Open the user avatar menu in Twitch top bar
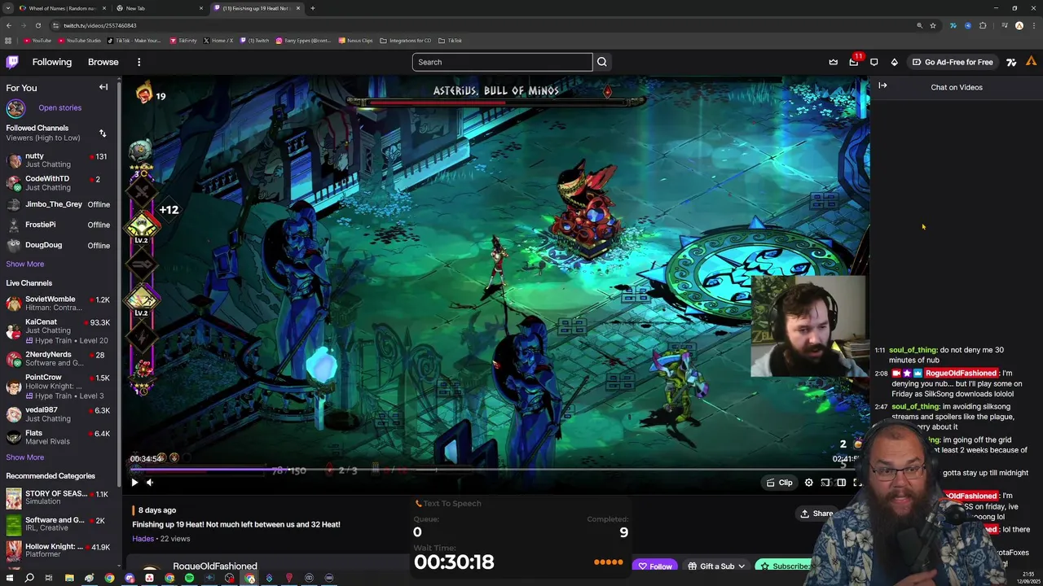 (1031, 62)
